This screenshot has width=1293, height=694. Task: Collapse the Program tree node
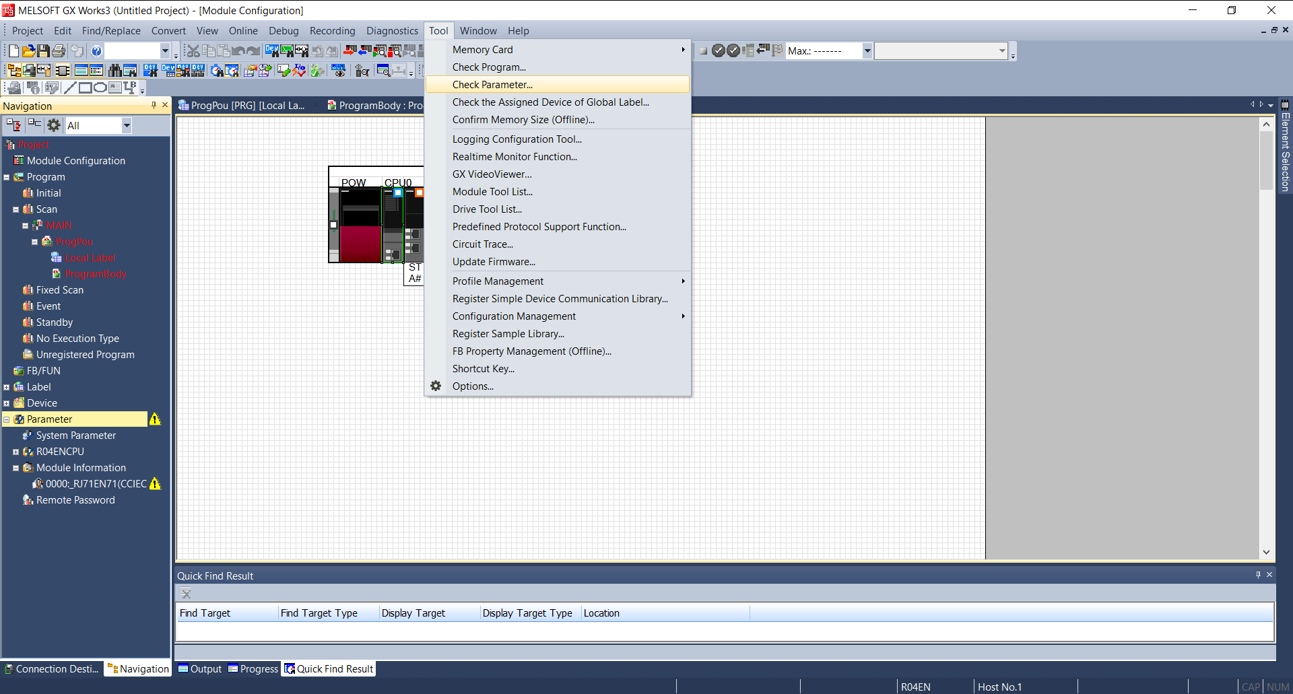7,177
